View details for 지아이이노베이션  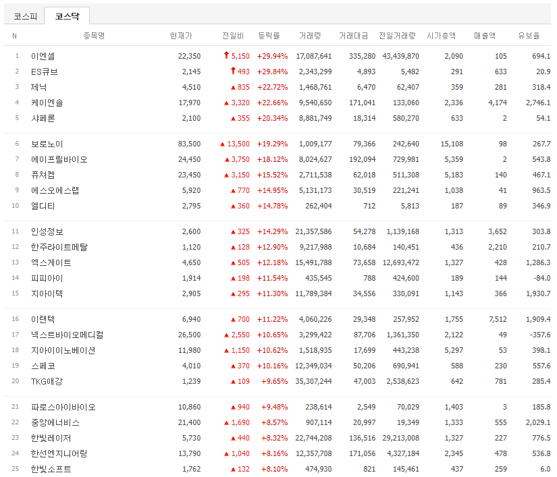click(63, 350)
